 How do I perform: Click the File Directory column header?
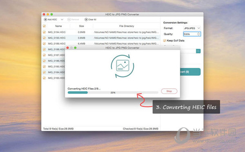point(127,26)
